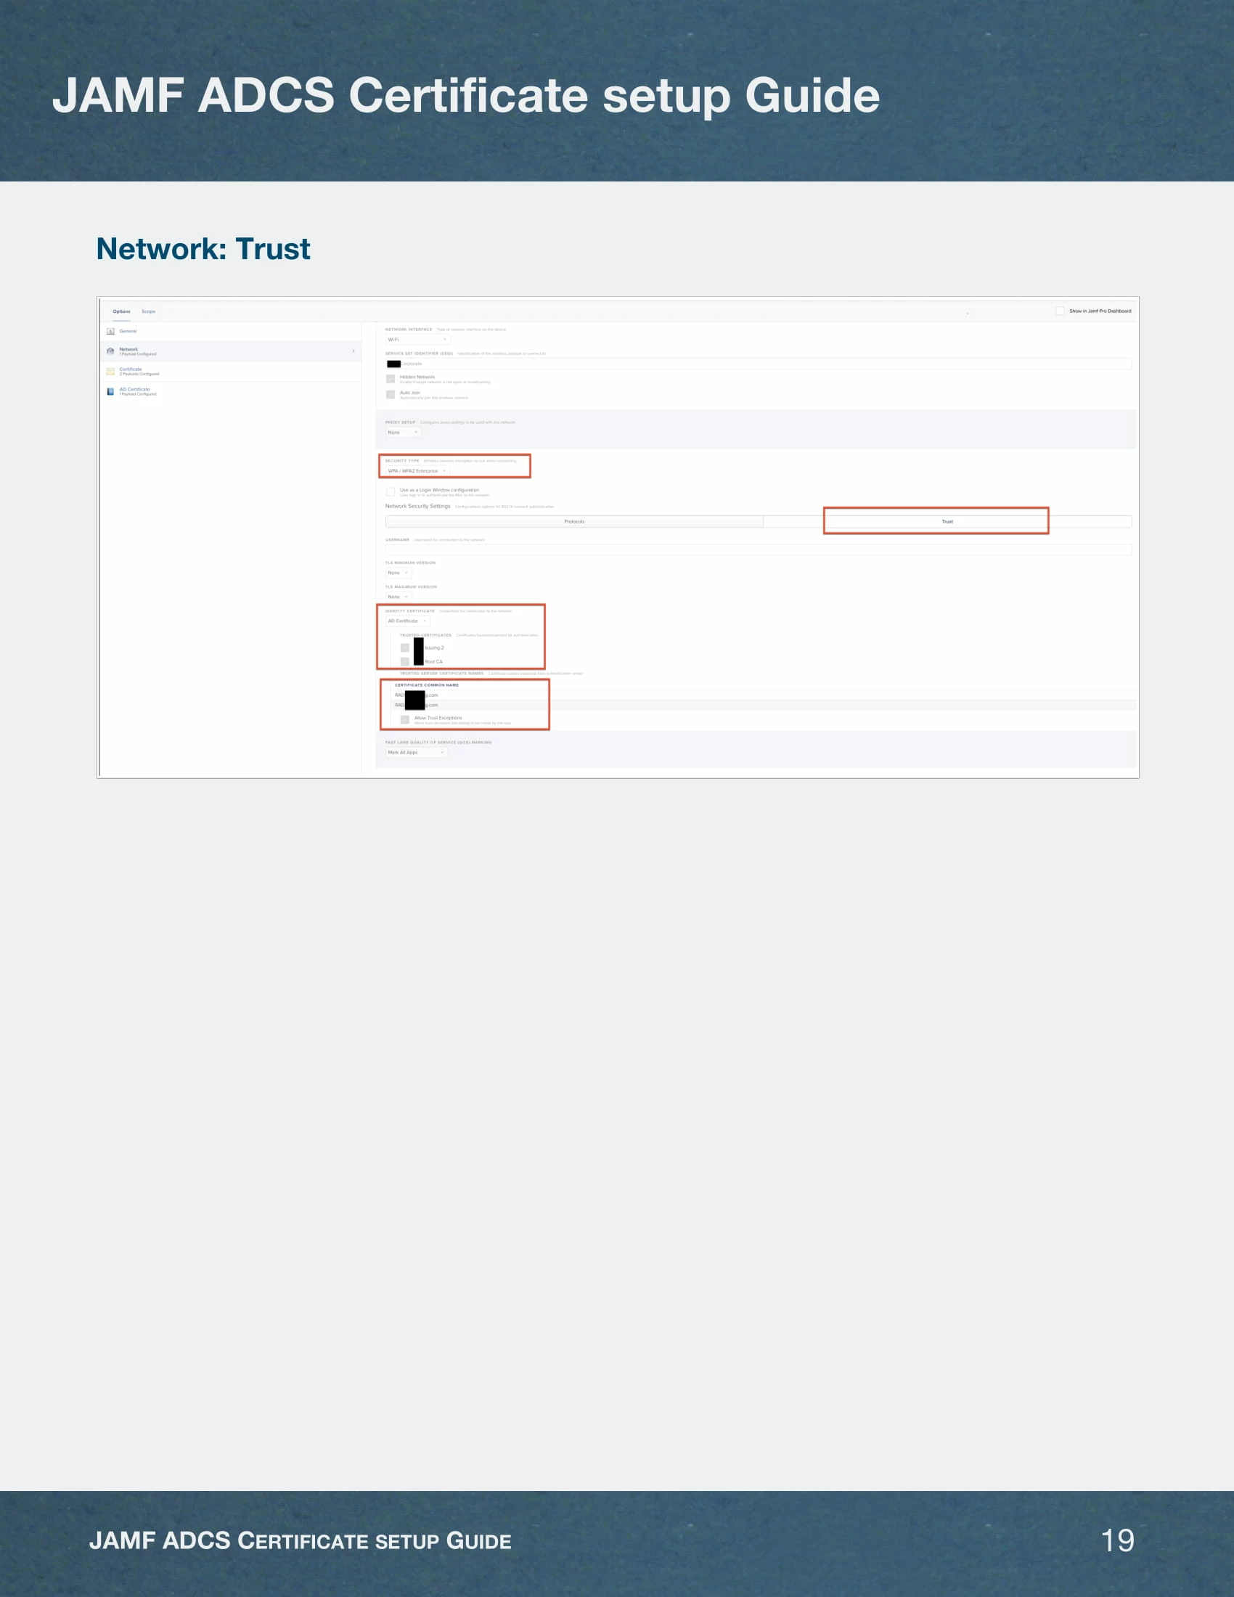Toggle the Auto Join checkbox
Viewport: 1234px width, 1597px height.
(391, 395)
